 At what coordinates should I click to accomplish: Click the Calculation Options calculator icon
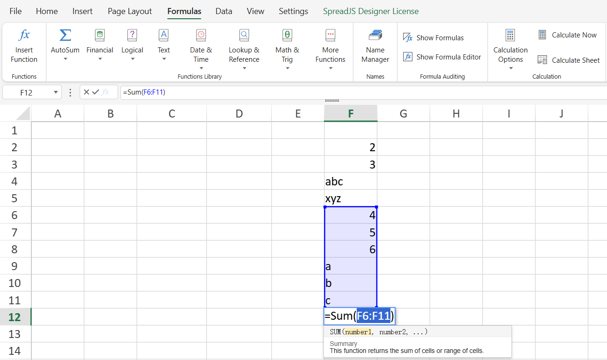click(510, 35)
